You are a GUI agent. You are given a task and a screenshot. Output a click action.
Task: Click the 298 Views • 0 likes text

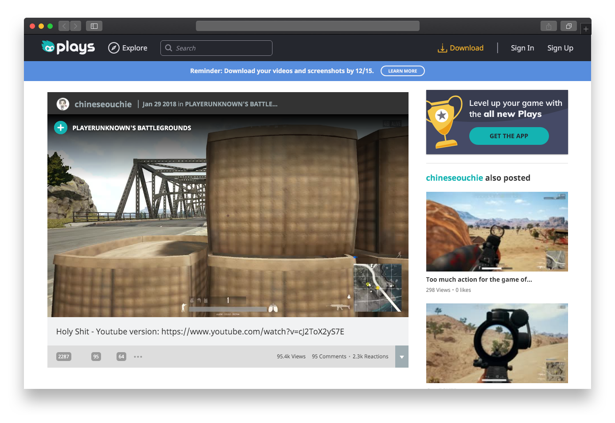tap(448, 290)
